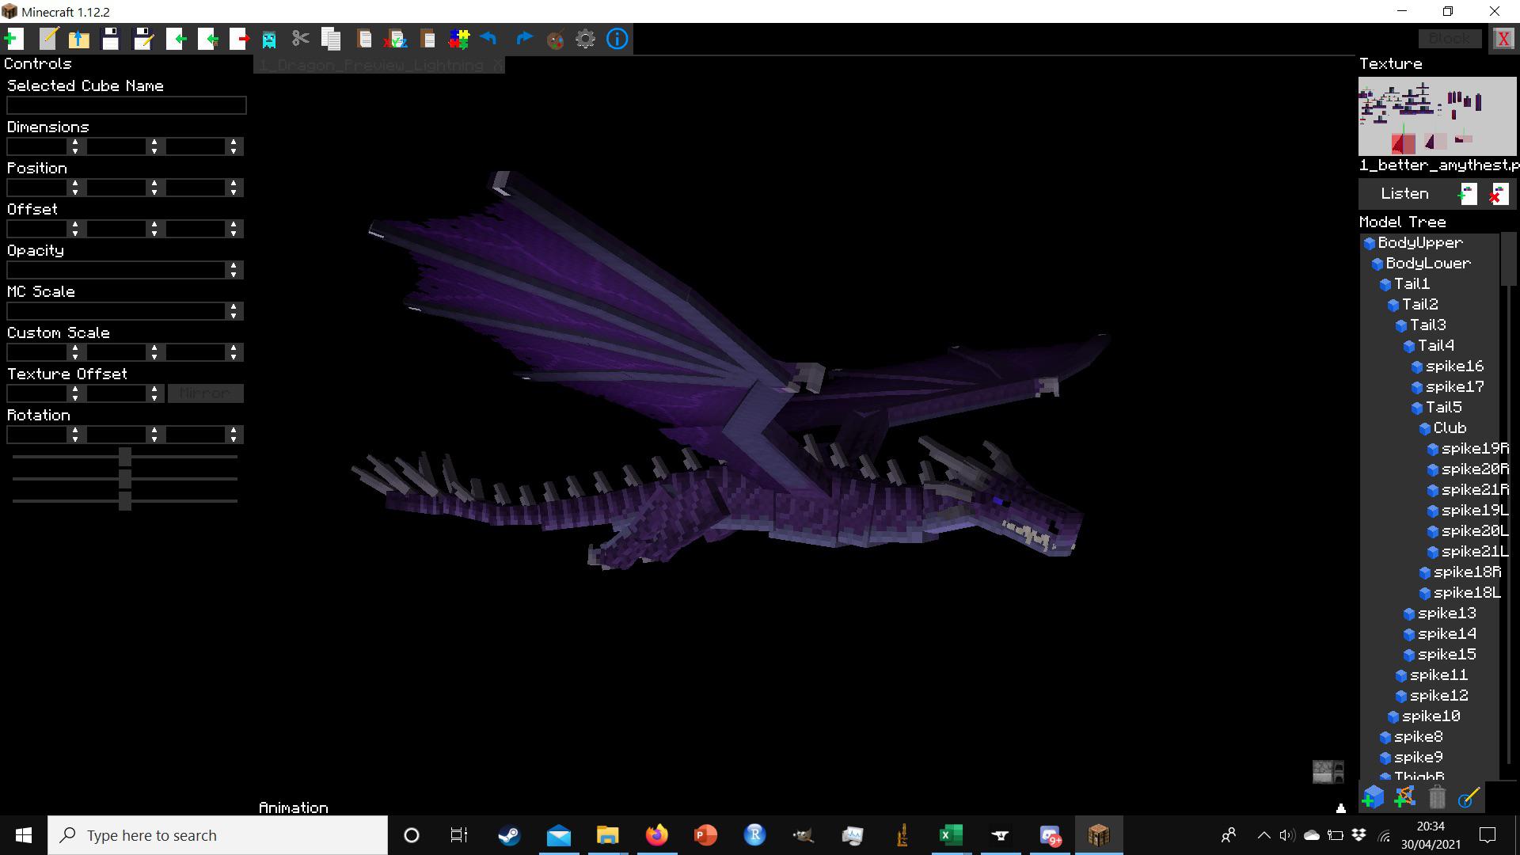Click the blue undo arrow

pos(488,39)
